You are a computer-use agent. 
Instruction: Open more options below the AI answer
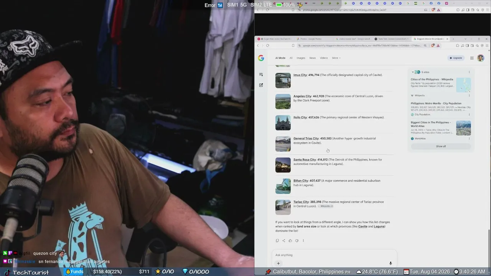303,241
